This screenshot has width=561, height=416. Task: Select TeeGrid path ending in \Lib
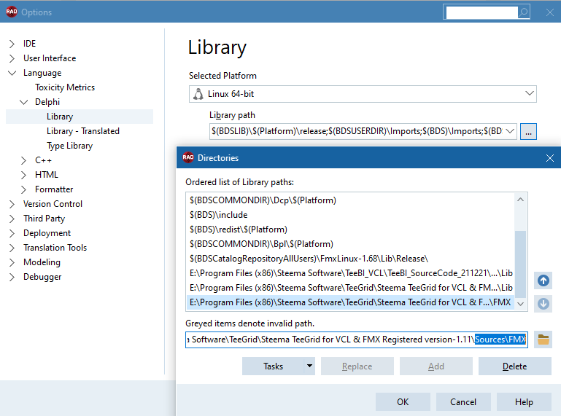(x=350, y=288)
